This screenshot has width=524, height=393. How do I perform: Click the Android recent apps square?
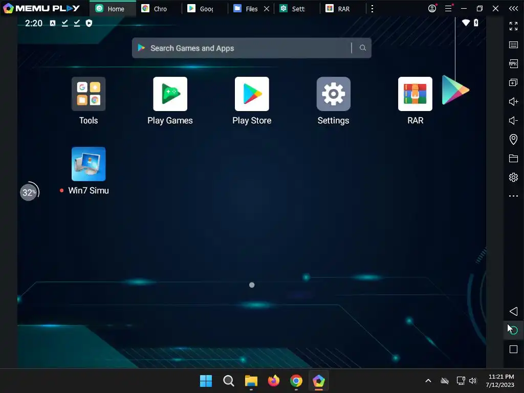pos(513,349)
